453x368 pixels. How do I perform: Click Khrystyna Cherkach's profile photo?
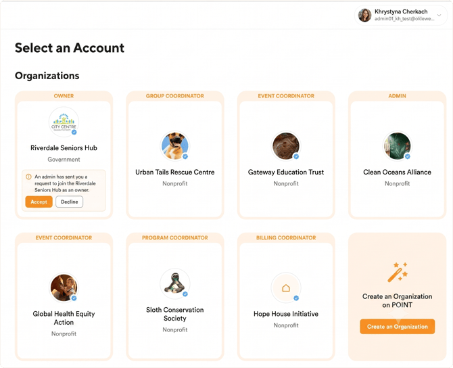point(364,15)
